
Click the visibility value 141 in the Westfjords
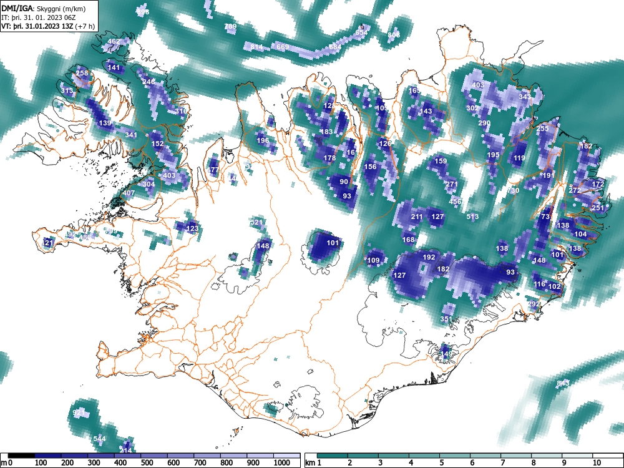click(x=114, y=67)
